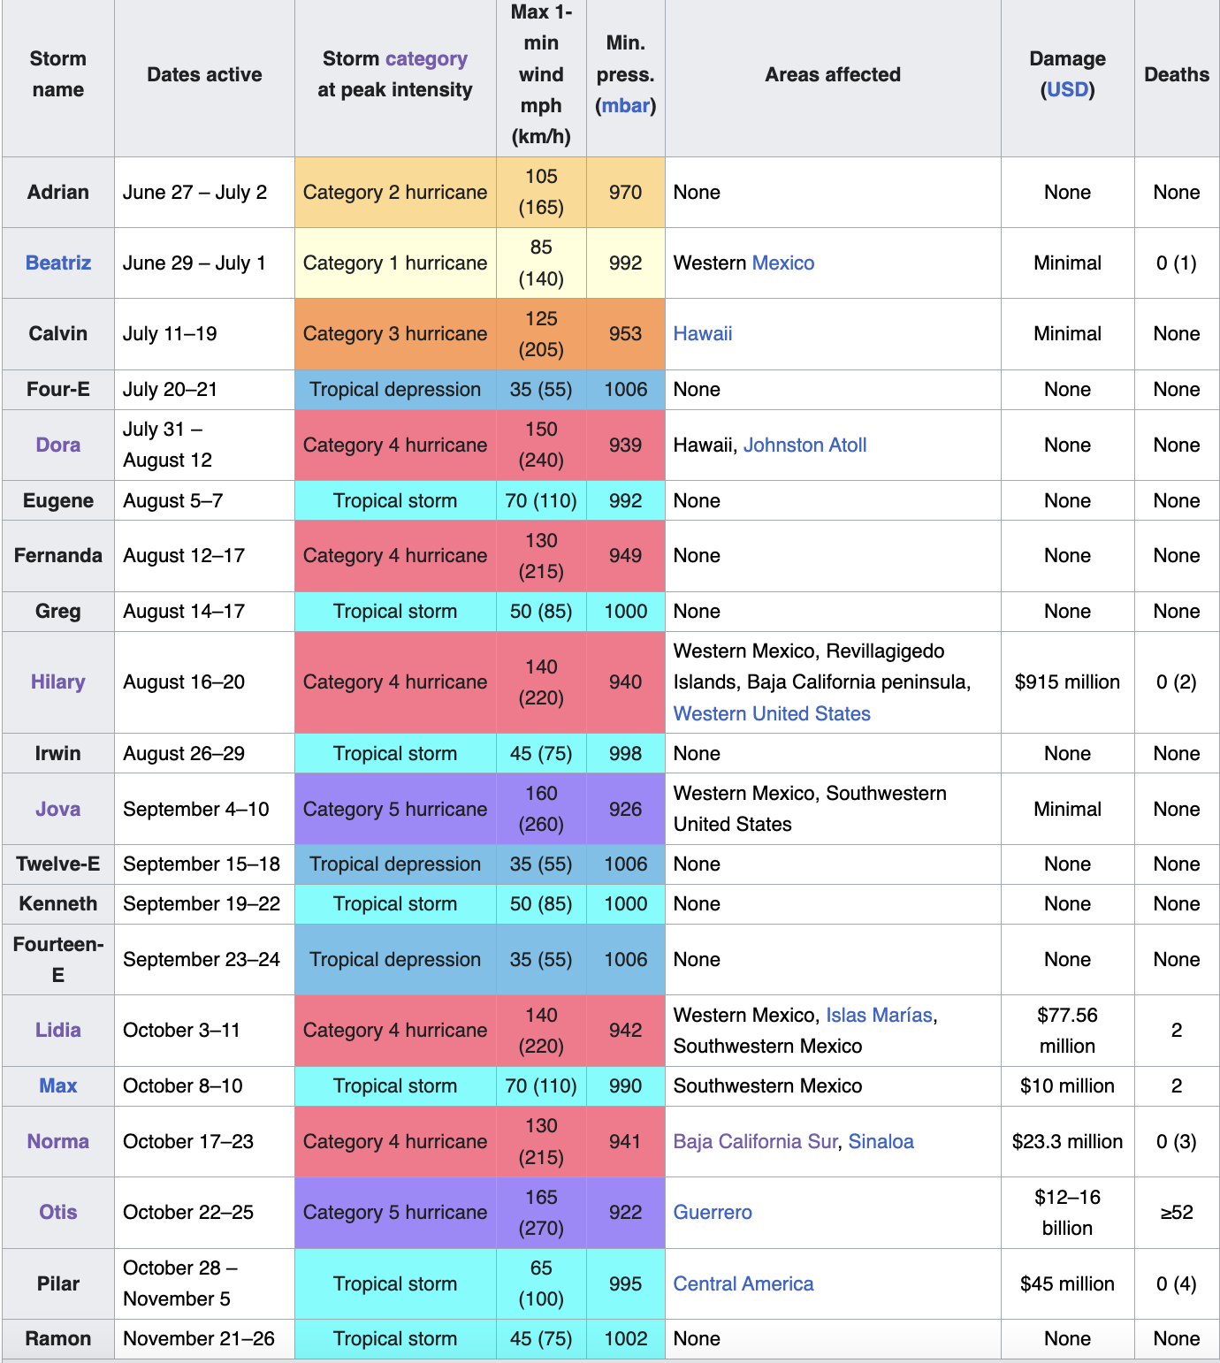This screenshot has height=1363, width=1220.
Task: Open the Beatriz storm link
Action: tap(58, 263)
